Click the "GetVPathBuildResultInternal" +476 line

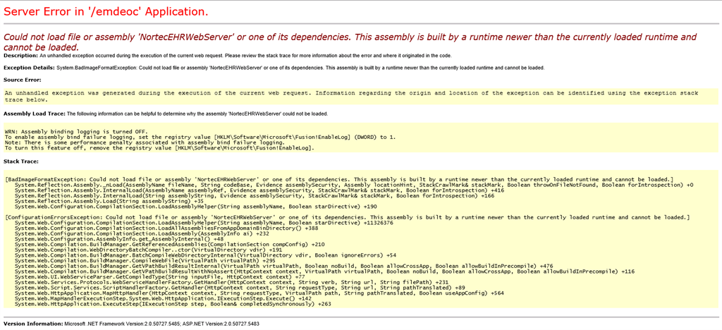pos(283,267)
